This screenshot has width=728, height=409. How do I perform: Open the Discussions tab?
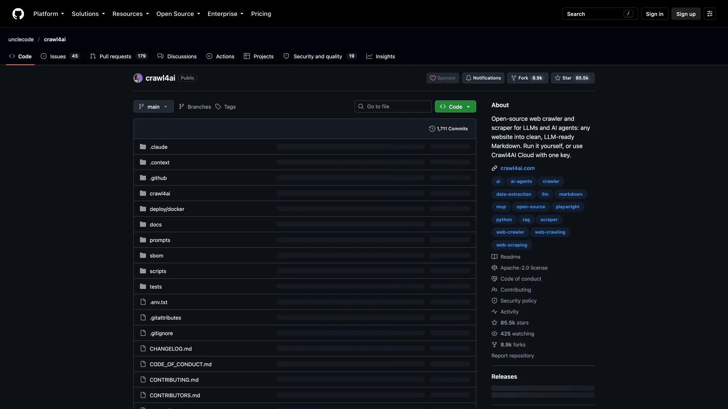(177, 56)
